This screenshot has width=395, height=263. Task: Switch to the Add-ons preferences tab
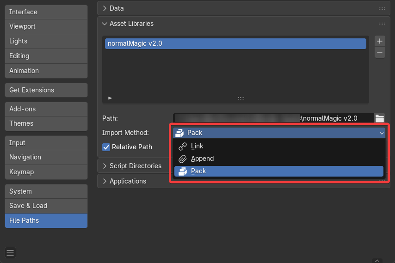click(46, 109)
